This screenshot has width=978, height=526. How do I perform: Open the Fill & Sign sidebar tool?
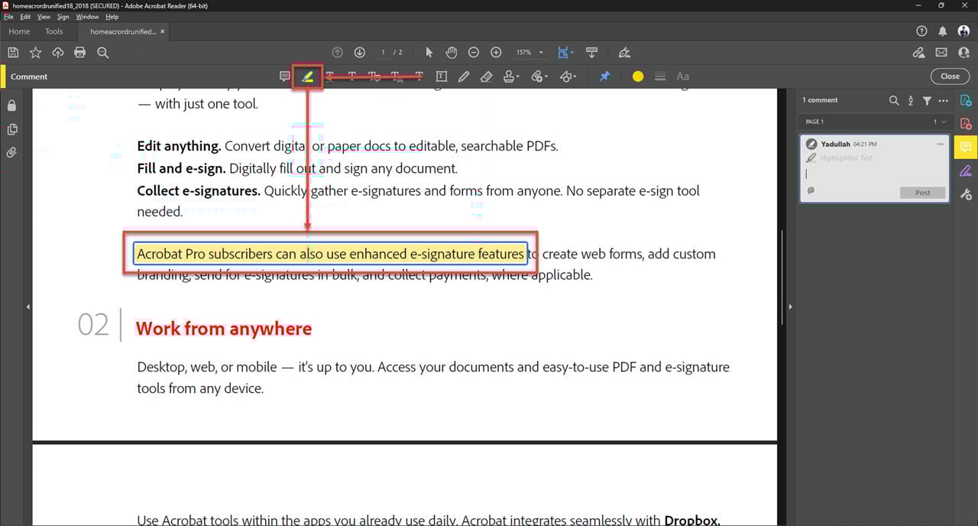(x=966, y=170)
